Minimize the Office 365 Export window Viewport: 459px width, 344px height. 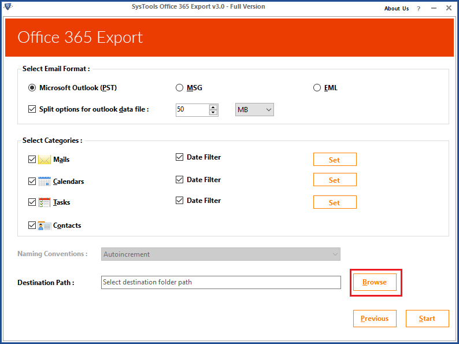coord(434,8)
